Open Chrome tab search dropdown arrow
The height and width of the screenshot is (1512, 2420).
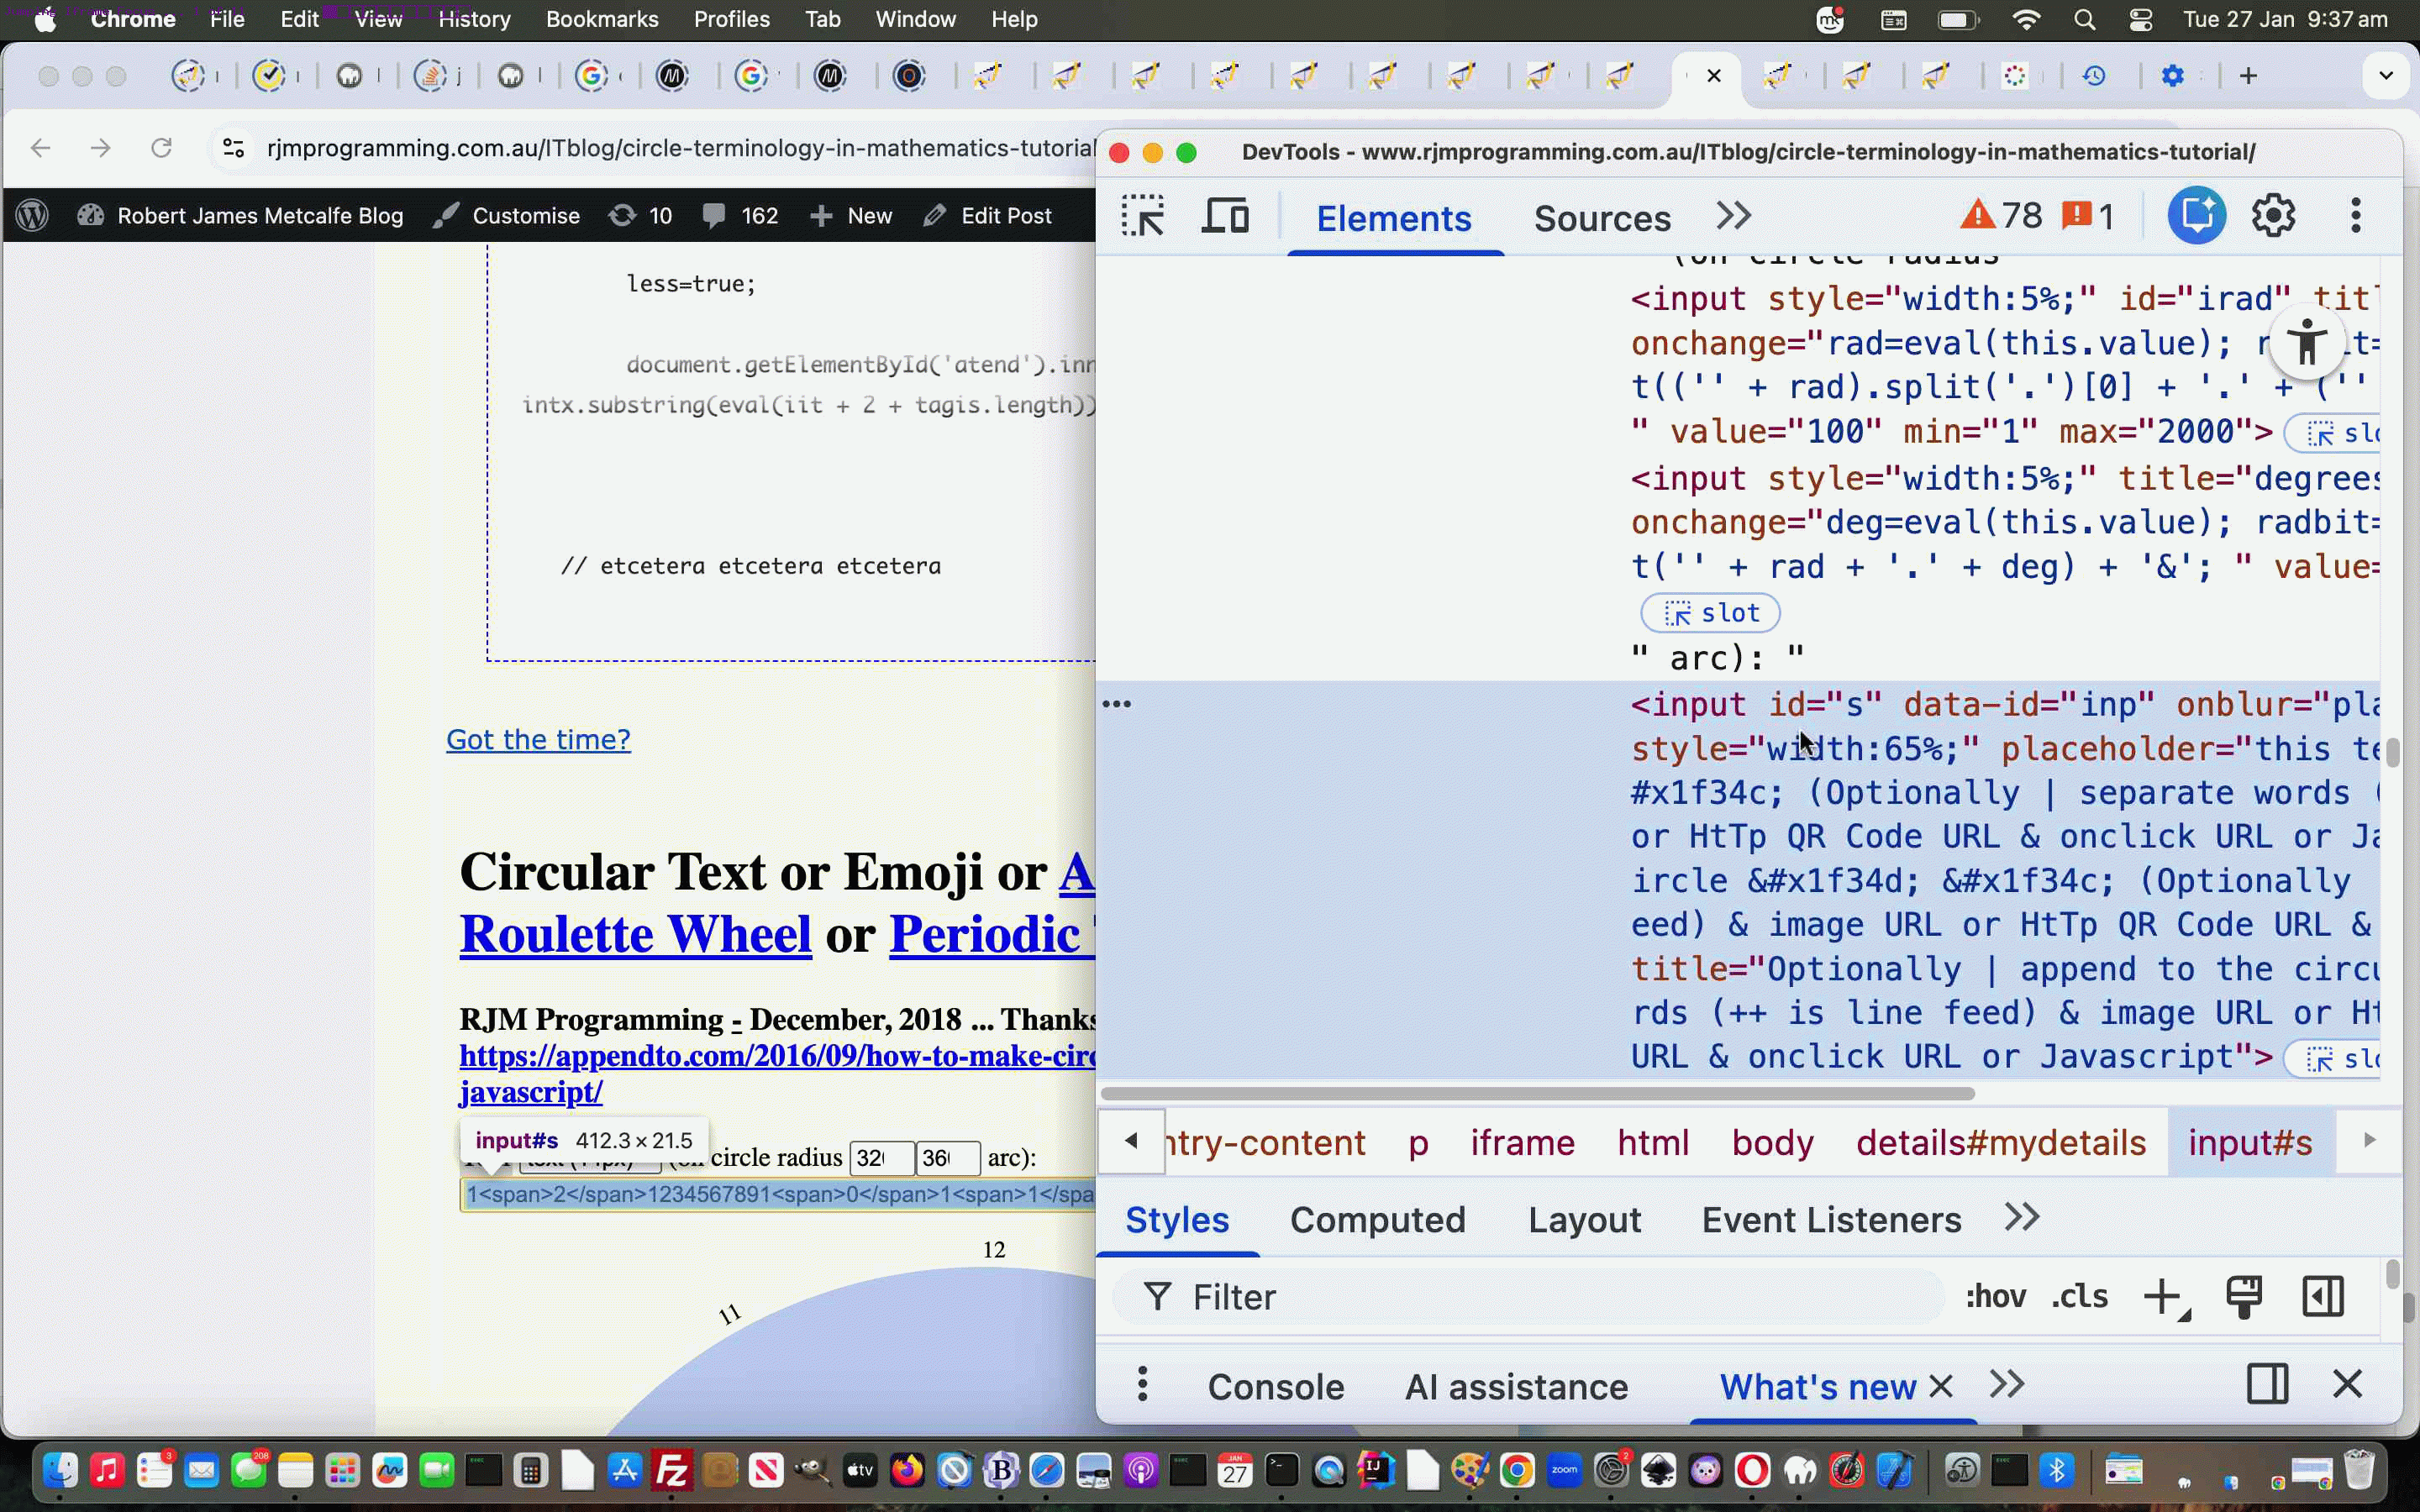tap(2385, 76)
